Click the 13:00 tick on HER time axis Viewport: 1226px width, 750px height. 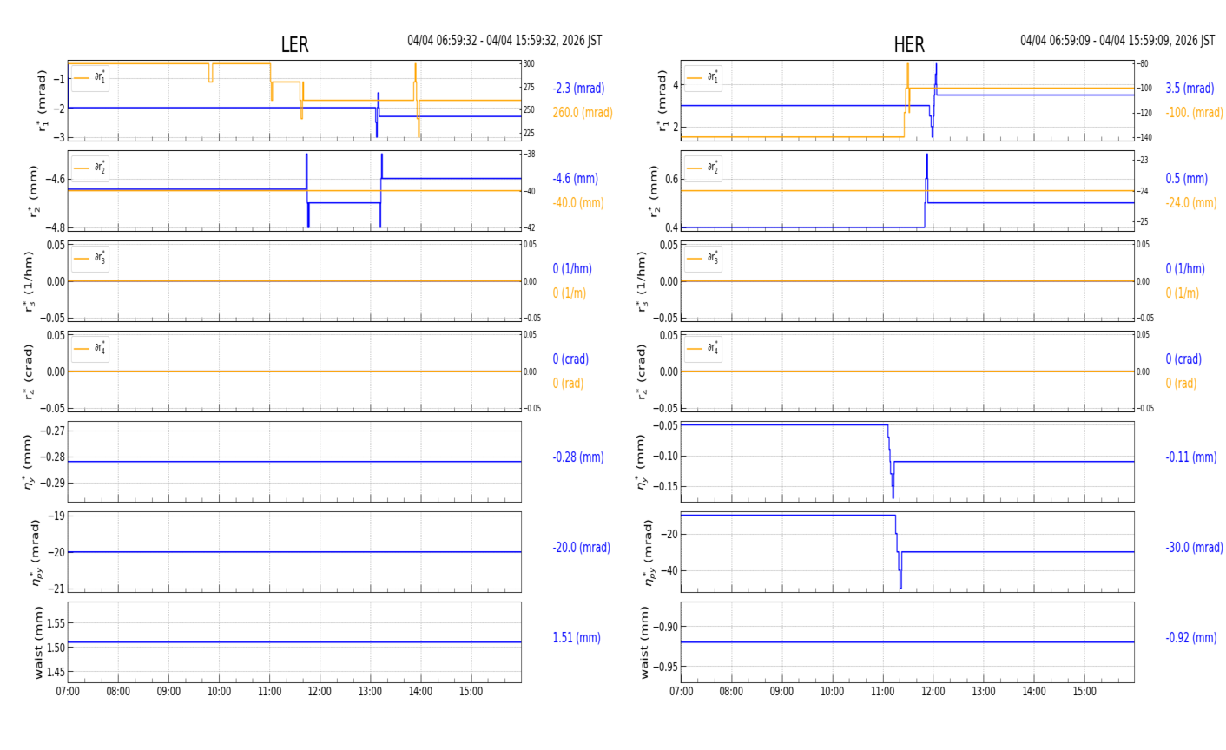click(x=984, y=692)
